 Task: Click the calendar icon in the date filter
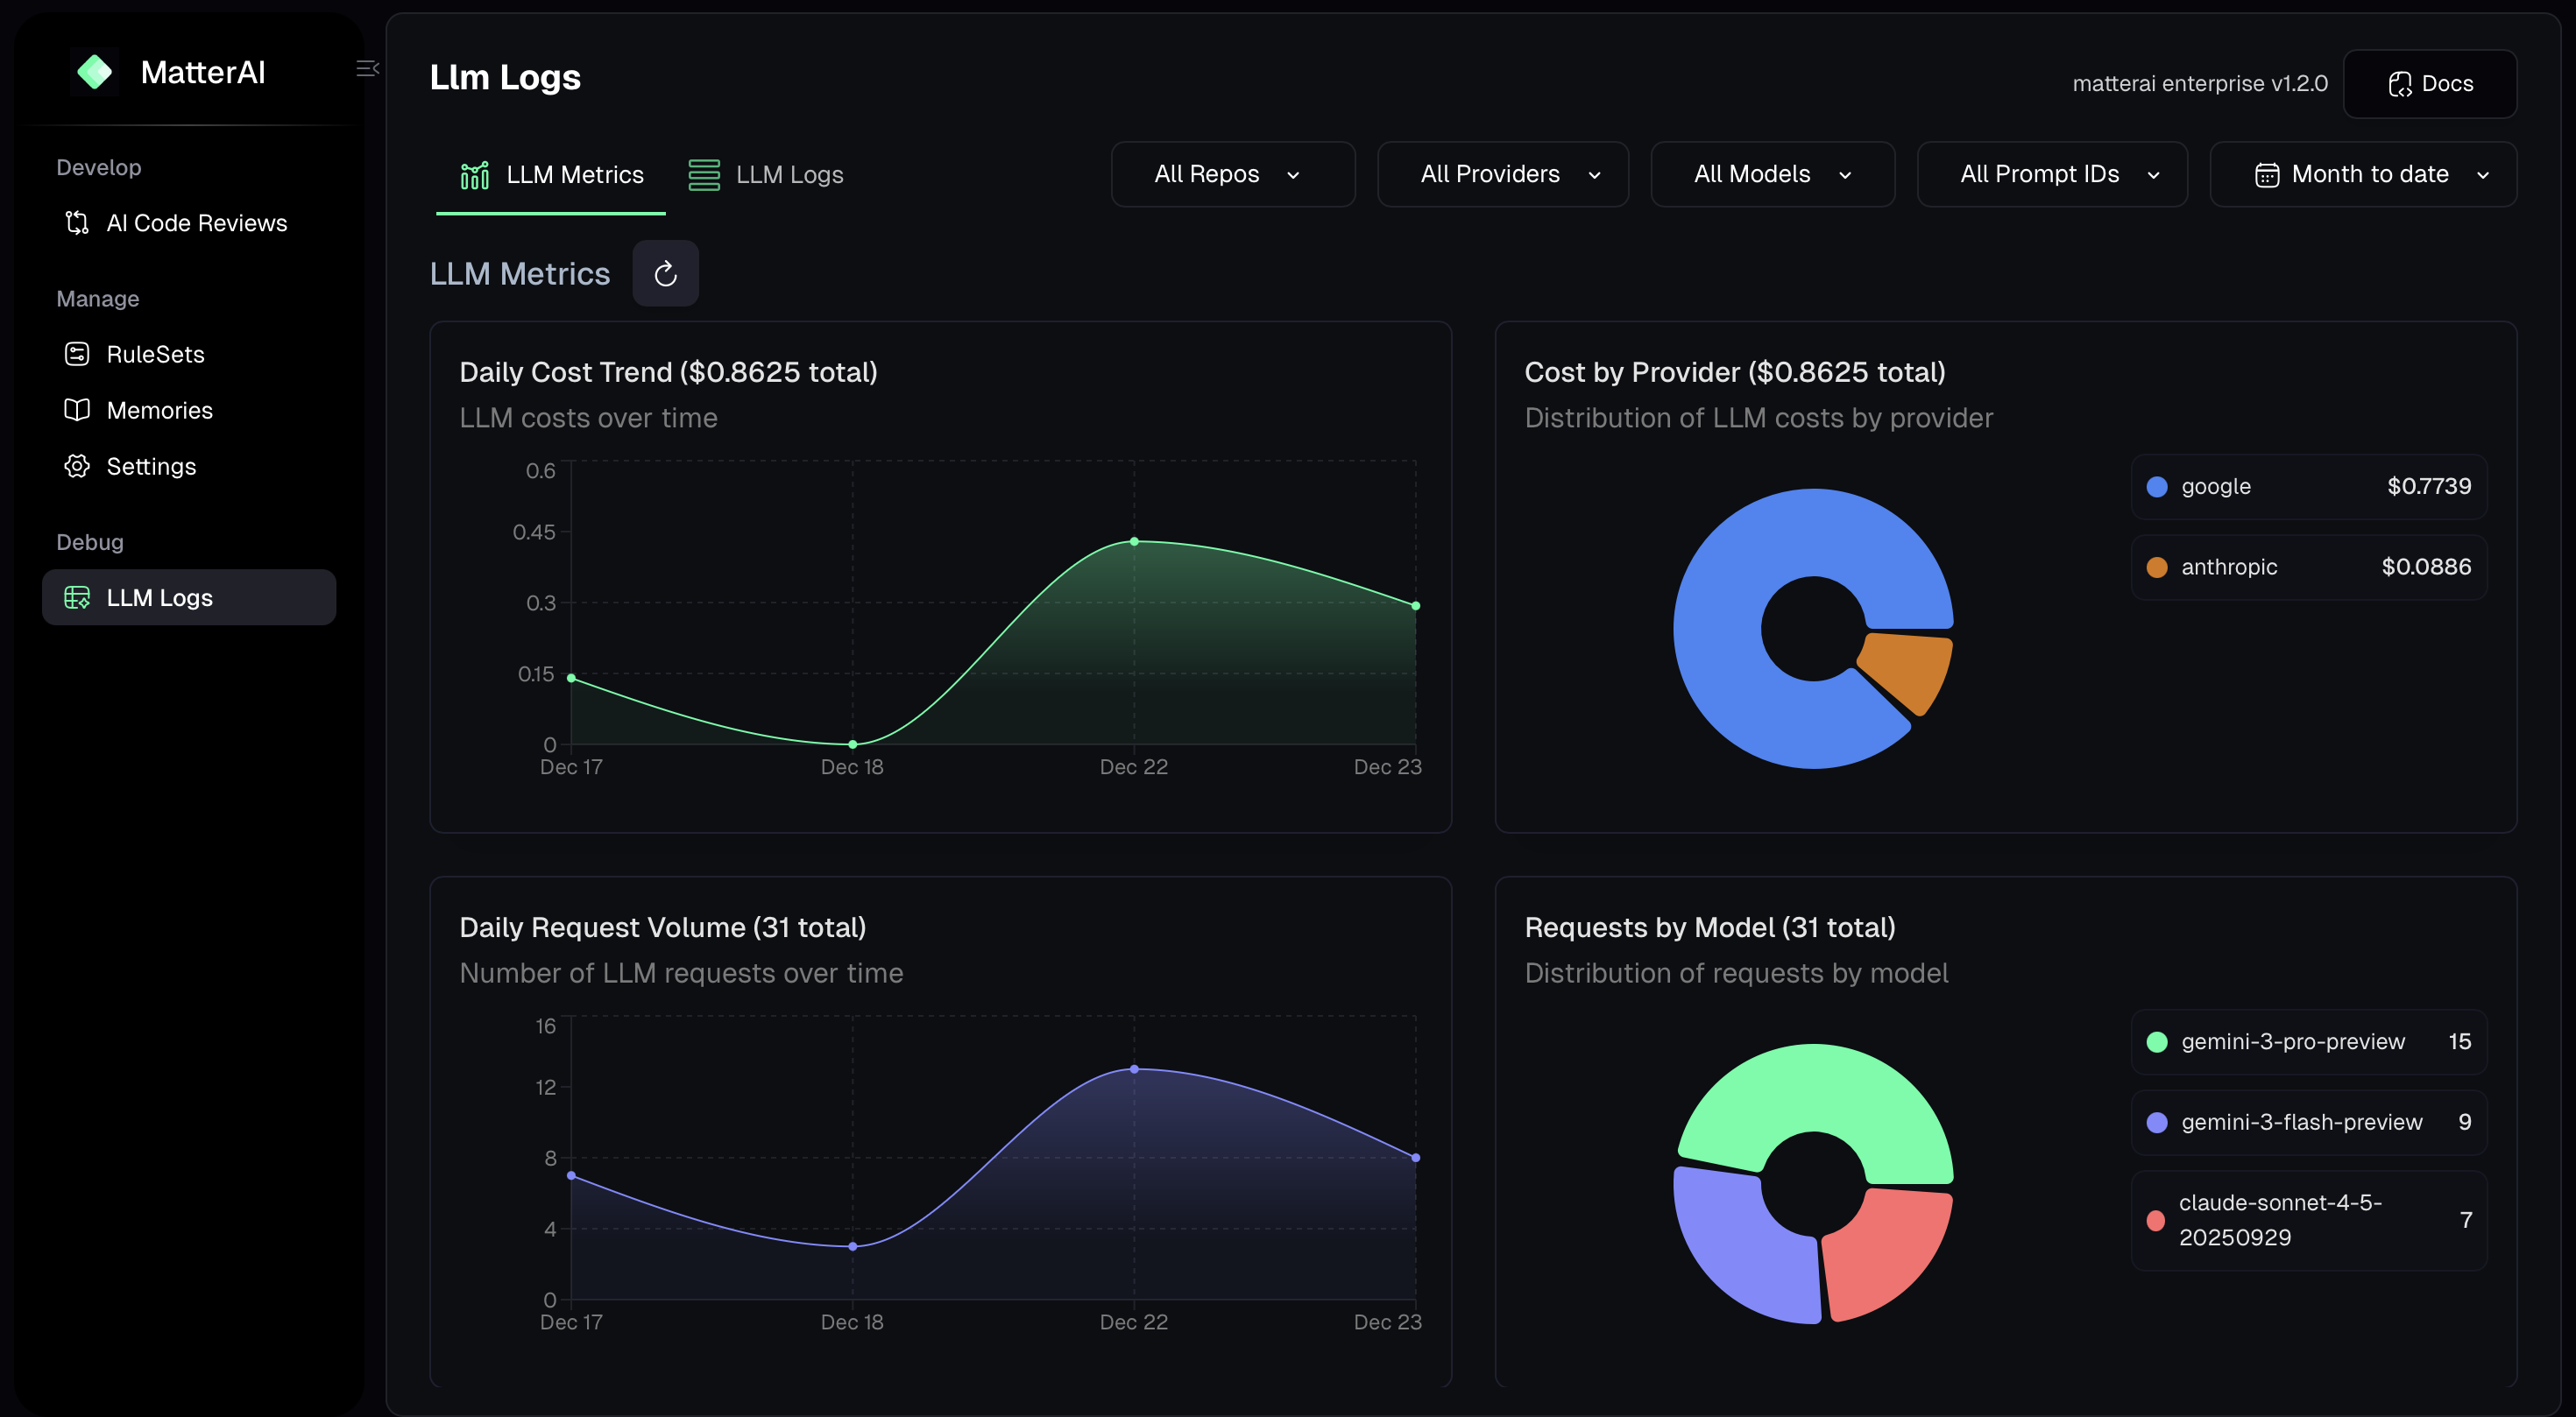point(2266,174)
